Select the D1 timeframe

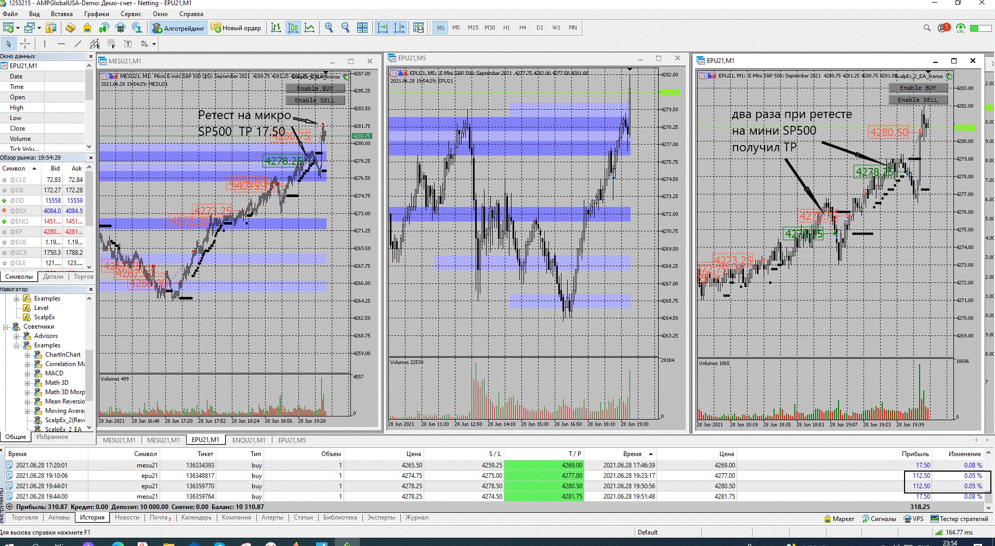[540, 28]
